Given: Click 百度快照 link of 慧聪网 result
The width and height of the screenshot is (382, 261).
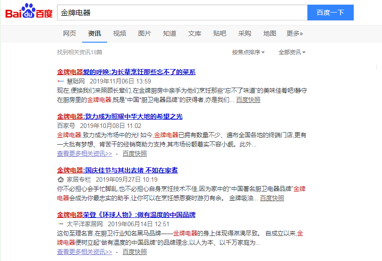Looking at the screenshot, I should point(248,100).
